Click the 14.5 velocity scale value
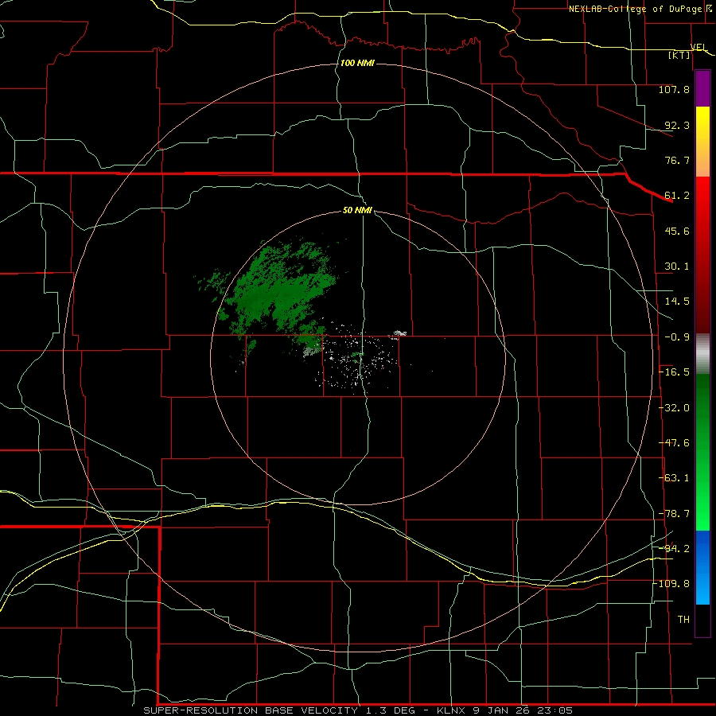The image size is (716, 716). [x=677, y=302]
